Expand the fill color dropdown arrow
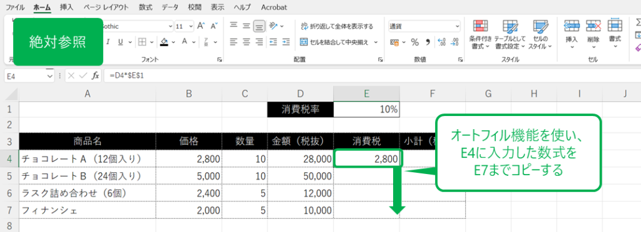641x232 pixels. (x=174, y=42)
